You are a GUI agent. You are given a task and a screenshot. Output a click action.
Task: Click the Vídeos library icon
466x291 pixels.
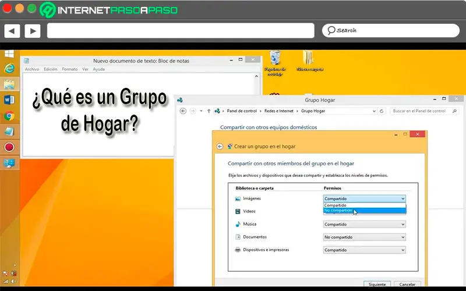pos(238,211)
